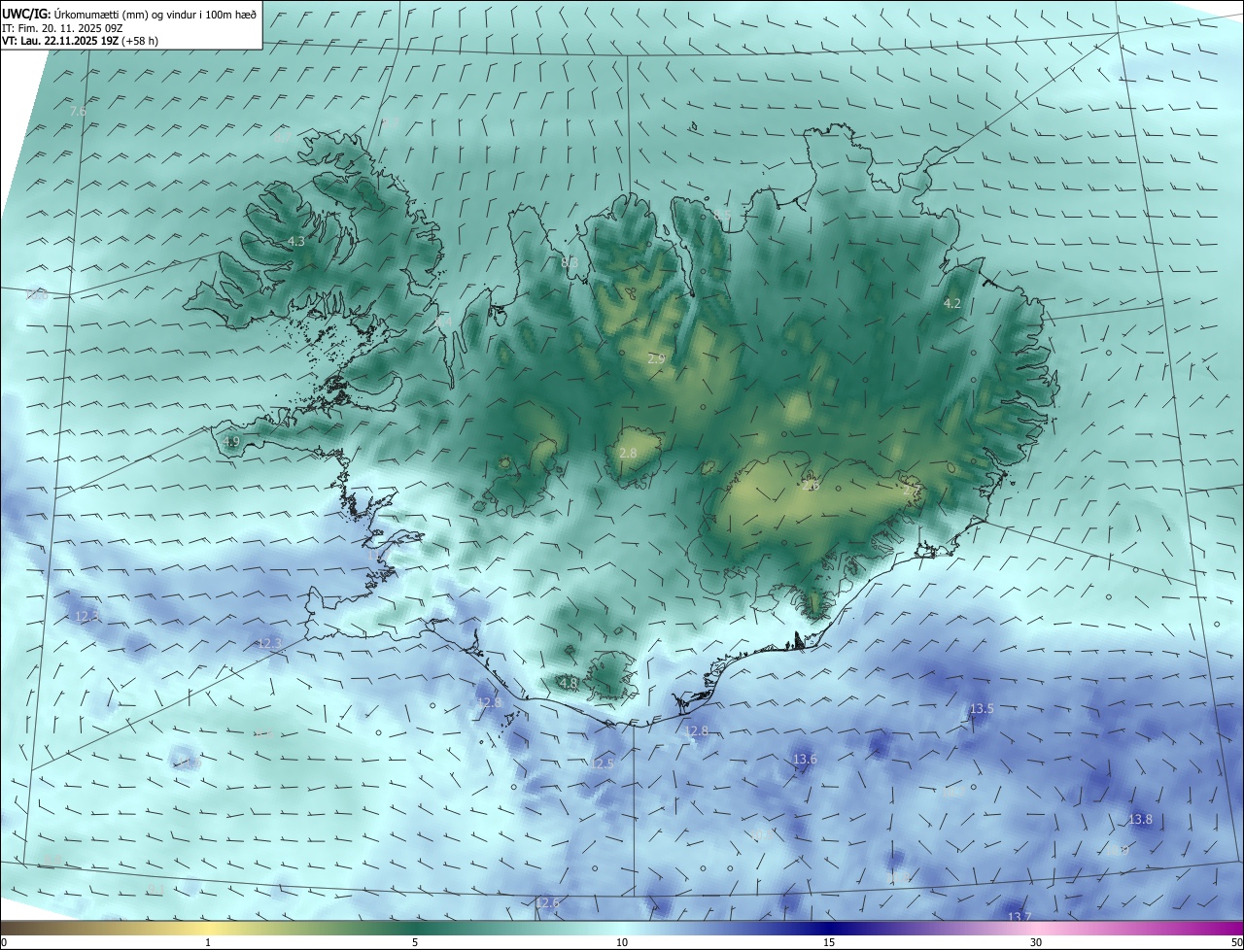Click the 13.7 value label on the map
Image resolution: width=1244 pixels, height=950 pixels.
tap(1019, 917)
